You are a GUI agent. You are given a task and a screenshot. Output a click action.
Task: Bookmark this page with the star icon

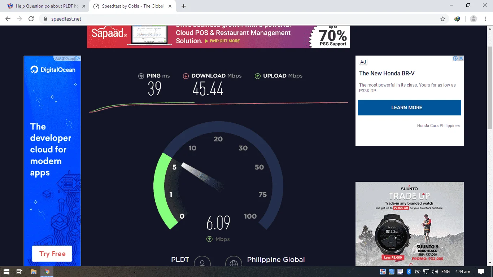(442, 19)
